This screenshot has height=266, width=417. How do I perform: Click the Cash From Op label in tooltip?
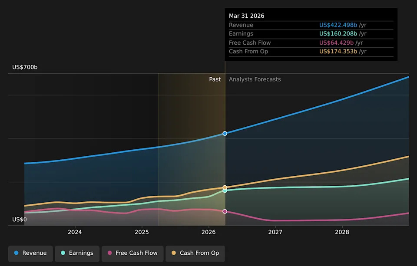click(248, 51)
